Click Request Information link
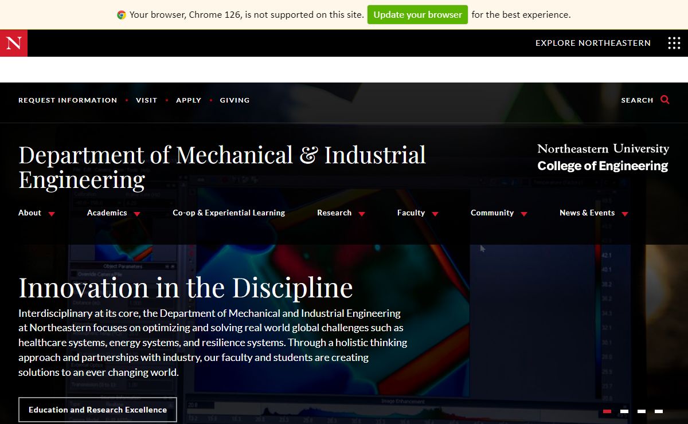Viewport: 688px width, 424px height. pyautogui.click(x=68, y=100)
